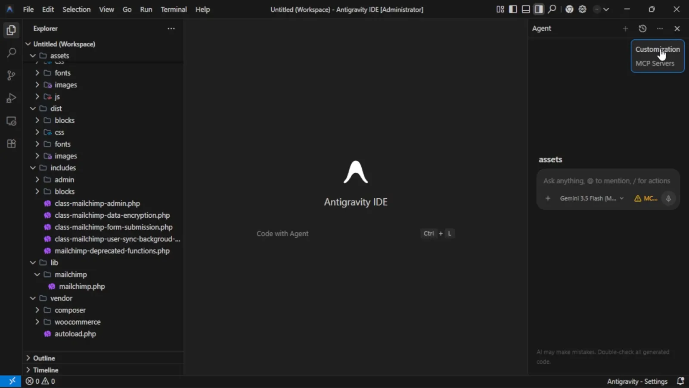This screenshot has width=689, height=388.
Task: Close the Agent panel
Action: point(677,28)
